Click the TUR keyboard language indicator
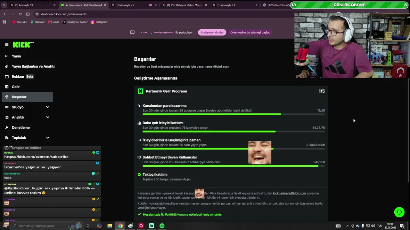The width and height of the screenshot is (410, 230). coord(379,226)
